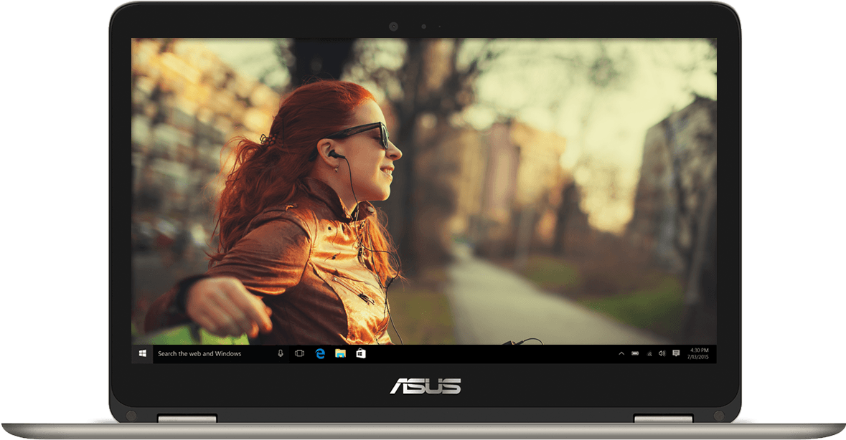846x440 pixels.
Task: Open Task View from the taskbar
Action: 300,353
